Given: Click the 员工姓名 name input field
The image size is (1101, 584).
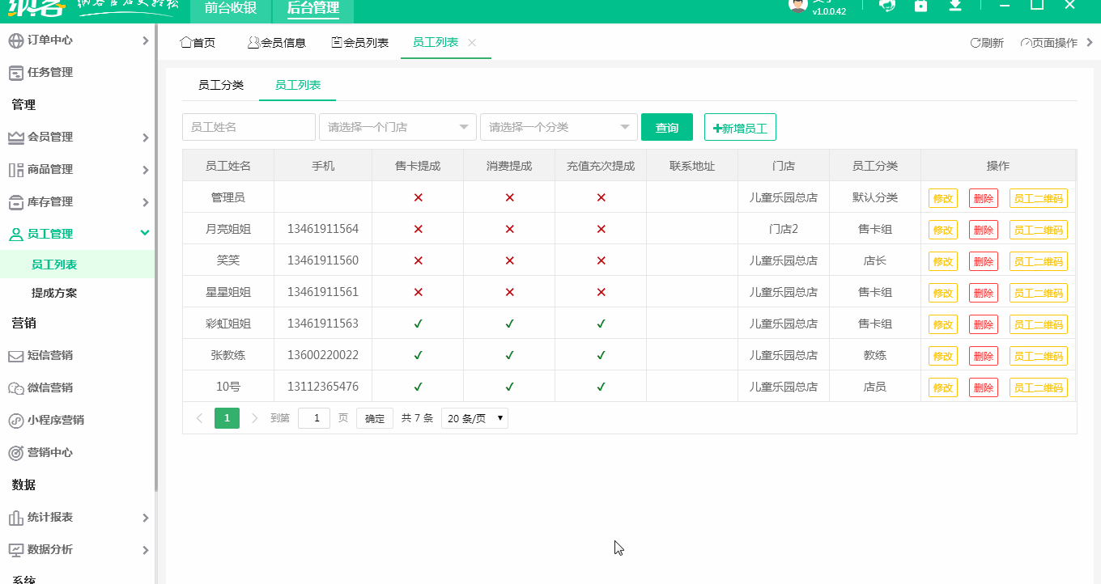Looking at the screenshot, I should (x=249, y=127).
